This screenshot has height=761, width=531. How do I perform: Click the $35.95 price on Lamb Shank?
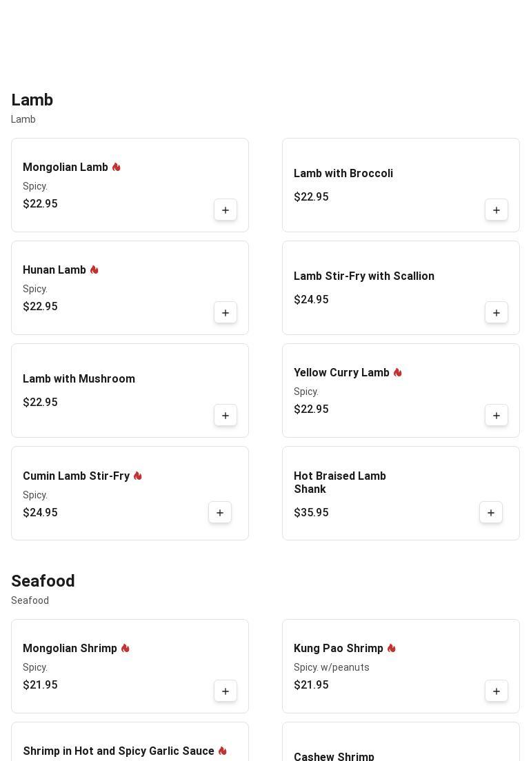(311, 513)
